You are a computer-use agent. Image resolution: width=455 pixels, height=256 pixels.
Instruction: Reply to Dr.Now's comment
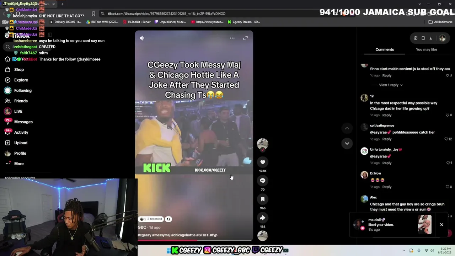point(387,187)
